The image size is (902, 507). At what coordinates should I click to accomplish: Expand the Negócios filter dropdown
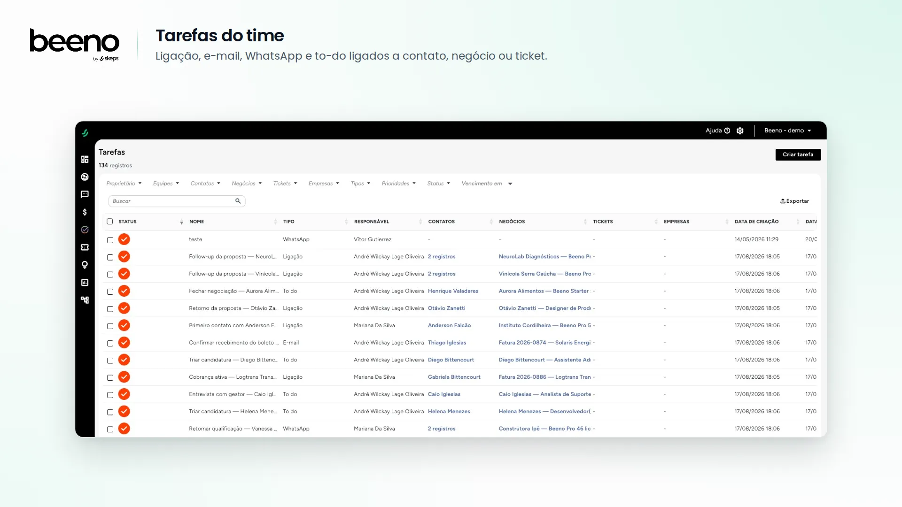point(247,184)
